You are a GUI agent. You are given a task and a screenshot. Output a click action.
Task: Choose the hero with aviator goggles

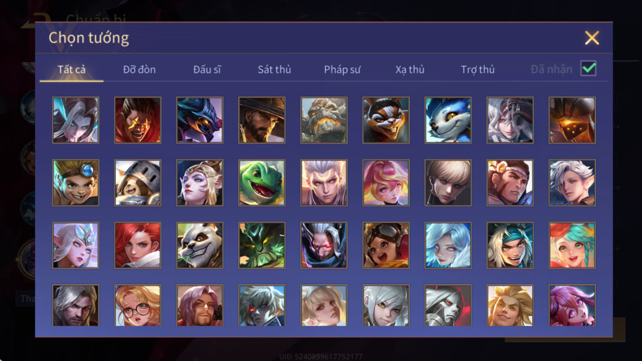click(x=386, y=245)
